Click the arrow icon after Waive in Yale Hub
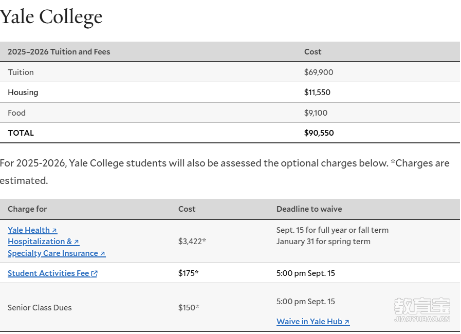 (347, 322)
